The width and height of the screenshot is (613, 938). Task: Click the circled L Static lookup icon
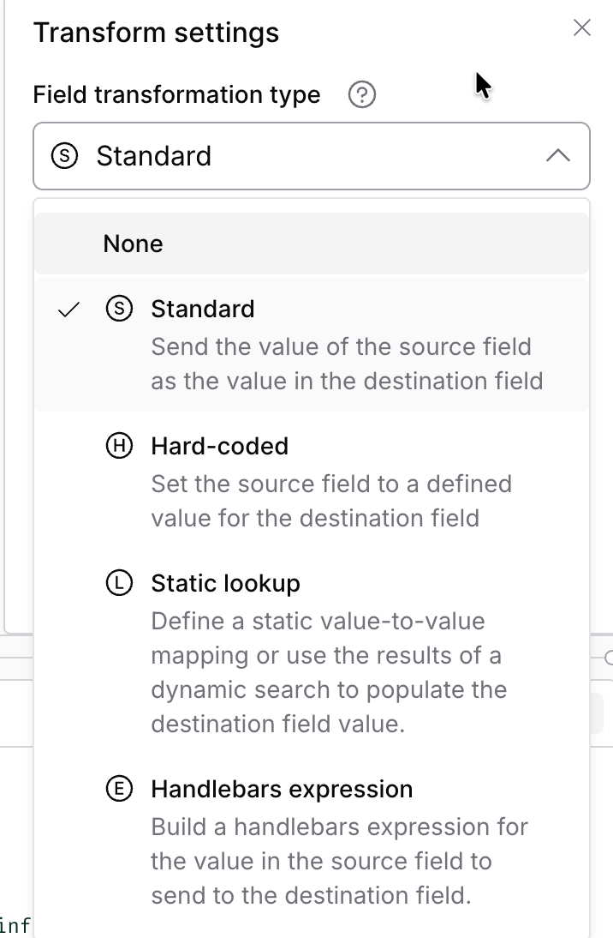(120, 583)
